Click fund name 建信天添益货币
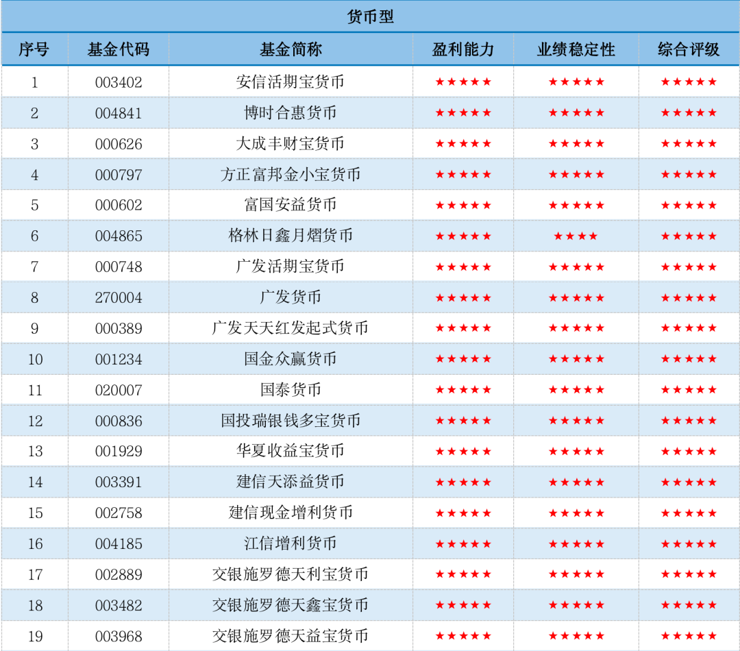This screenshot has height=651, width=740. coord(291,482)
